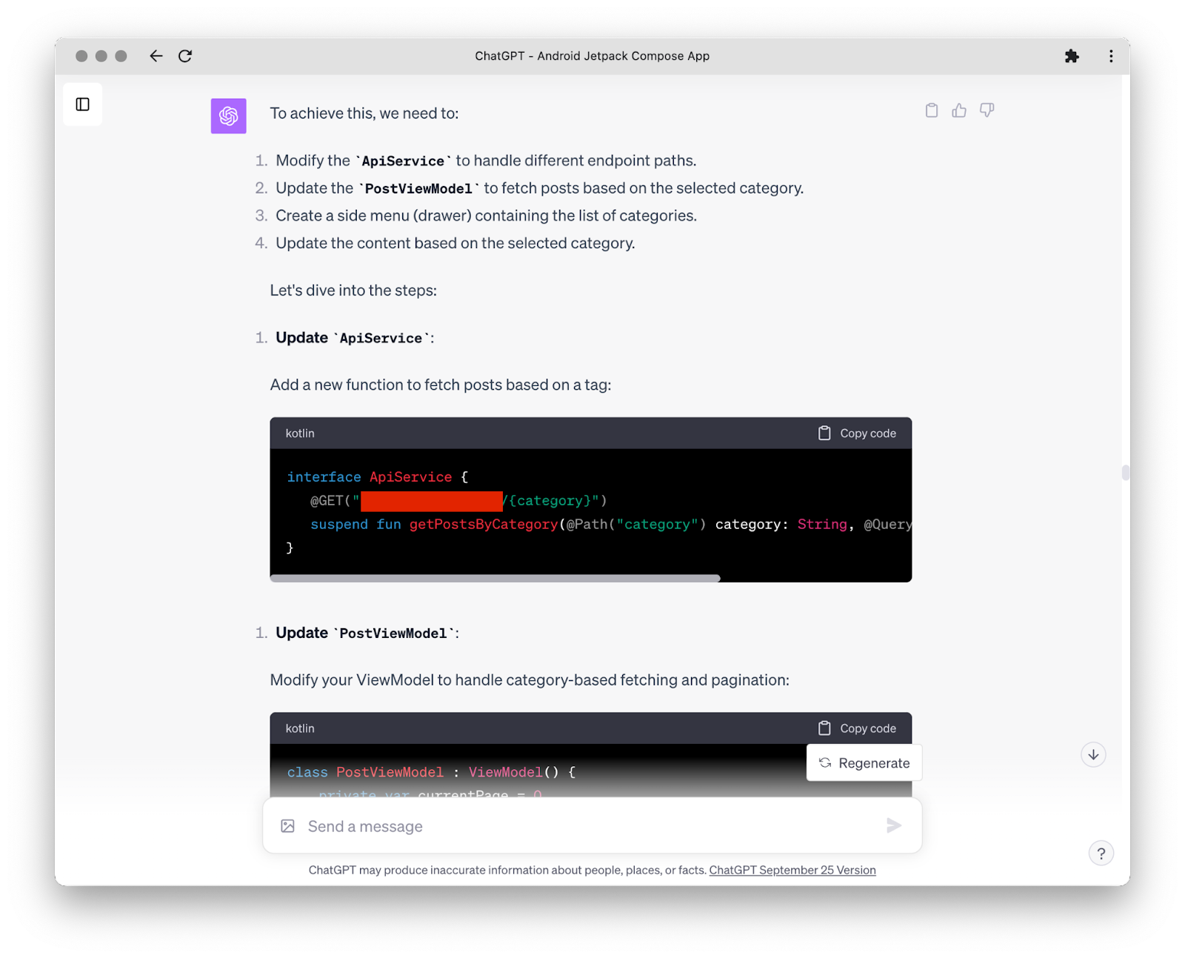Screen dimensions: 1185x958
Task: Click the page vertical scrollbar thumb
Action: click(x=1125, y=473)
